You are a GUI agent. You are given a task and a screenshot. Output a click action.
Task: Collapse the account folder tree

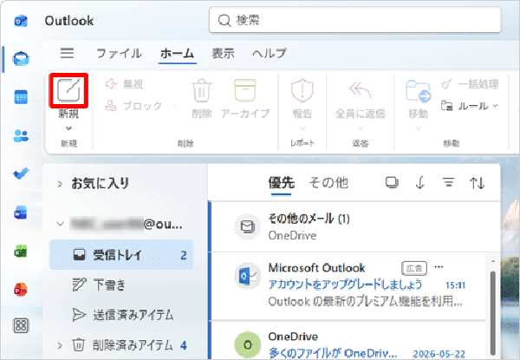point(60,223)
